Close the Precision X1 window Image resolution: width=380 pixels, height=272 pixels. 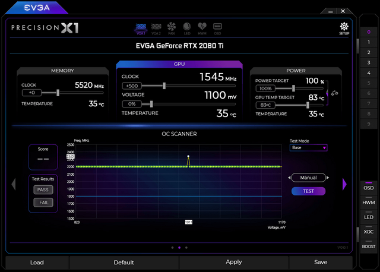pyautogui.click(x=343, y=11)
